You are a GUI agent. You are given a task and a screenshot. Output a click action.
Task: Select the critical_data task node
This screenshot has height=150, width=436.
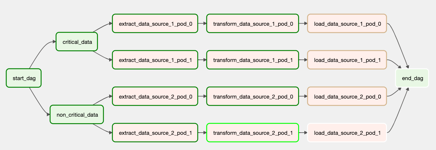click(77, 42)
